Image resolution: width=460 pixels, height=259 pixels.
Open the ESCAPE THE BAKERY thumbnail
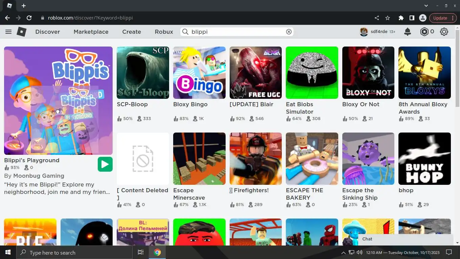pyautogui.click(x=312, y=159)
